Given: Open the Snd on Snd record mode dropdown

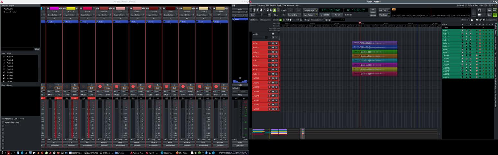Looking at the screenshot, I should pos(294,15).
